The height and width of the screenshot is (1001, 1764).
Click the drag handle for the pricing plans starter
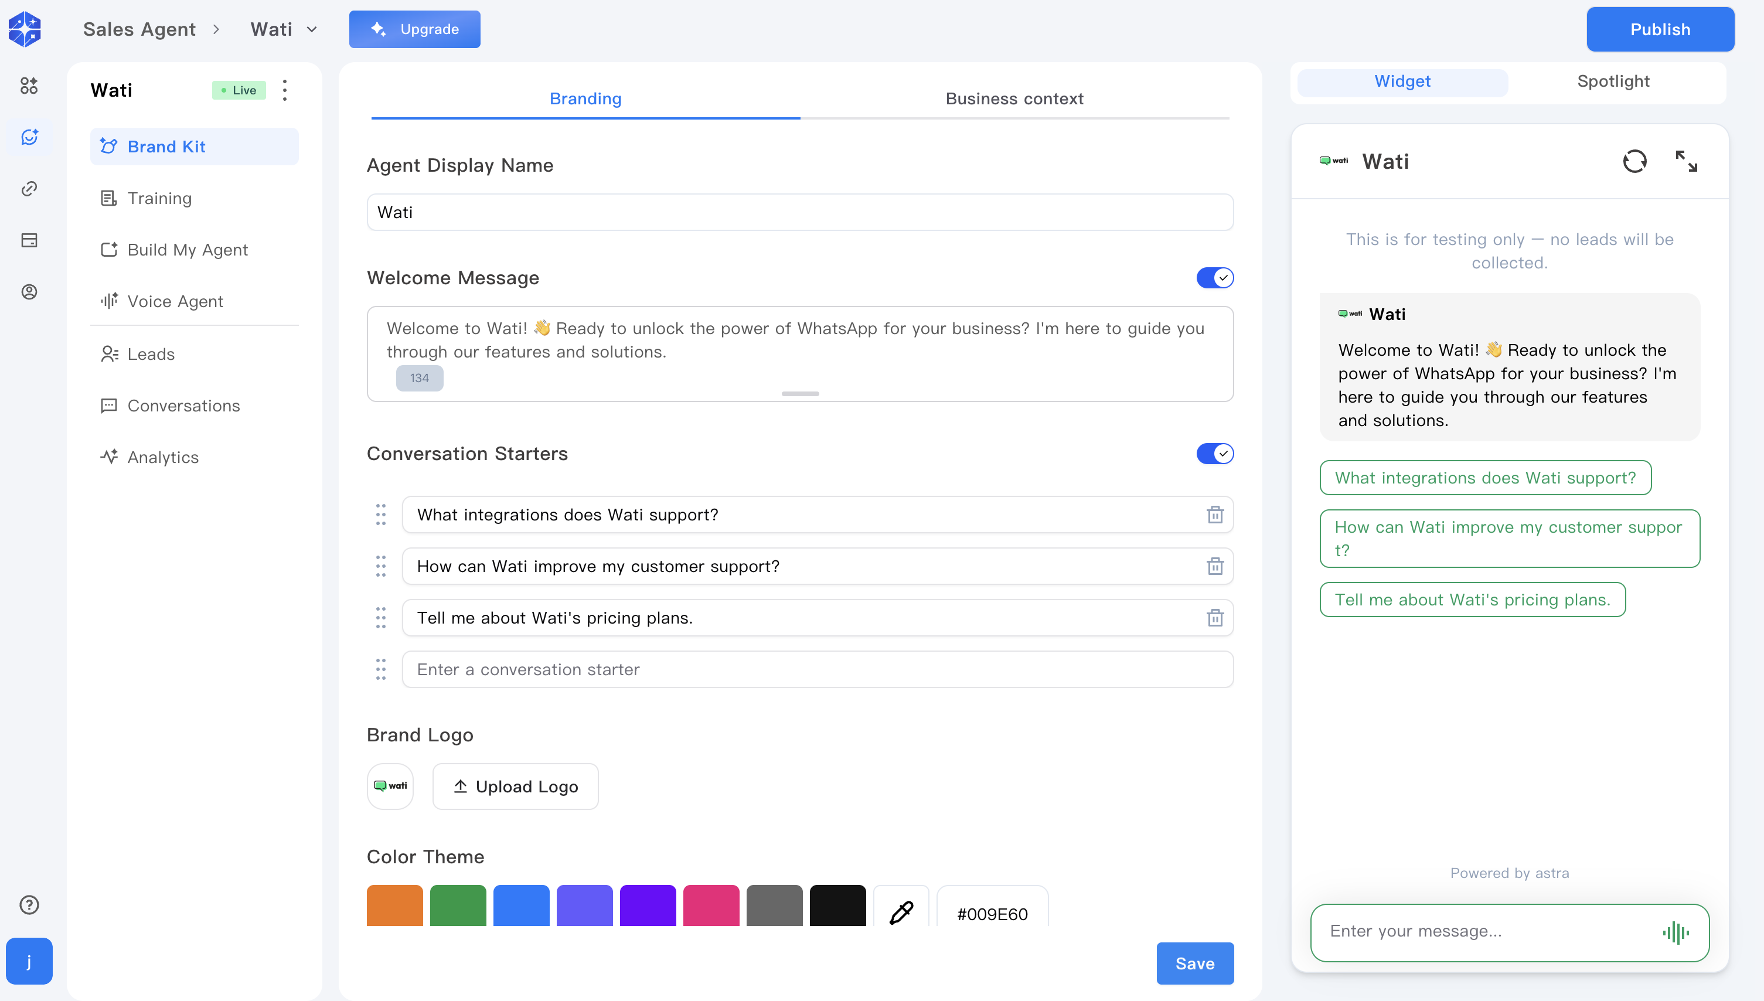[x=381, y=618]
